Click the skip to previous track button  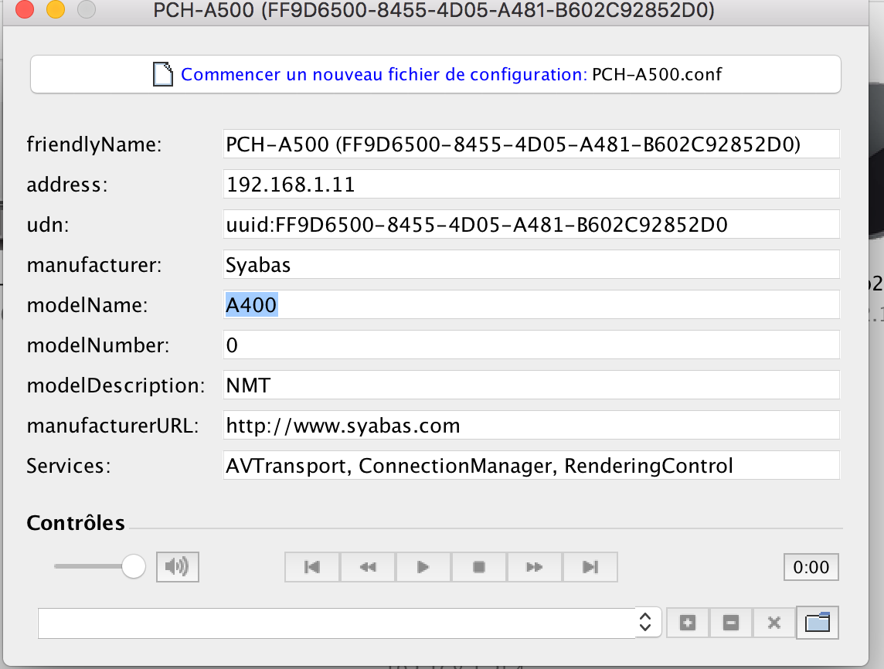pyautogui.click(x=312, y=567)
